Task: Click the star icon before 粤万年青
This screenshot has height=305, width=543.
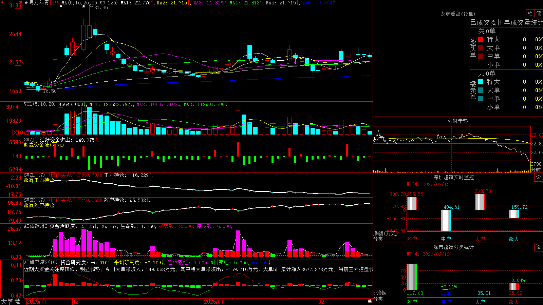Action: pyautogui.click(x=26, y=3)
